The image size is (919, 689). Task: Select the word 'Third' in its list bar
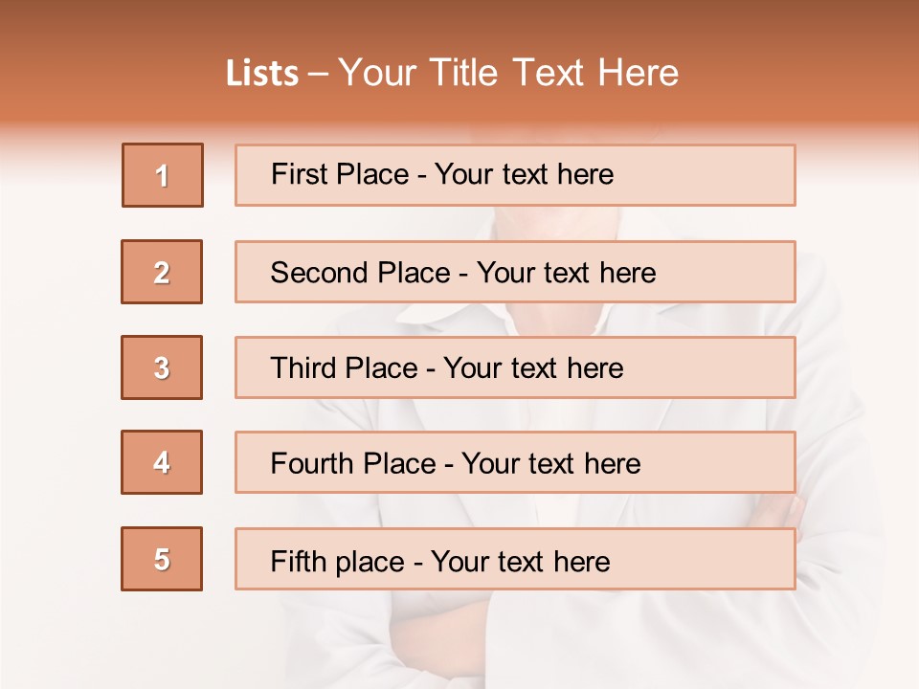click(x=303, y=368)
